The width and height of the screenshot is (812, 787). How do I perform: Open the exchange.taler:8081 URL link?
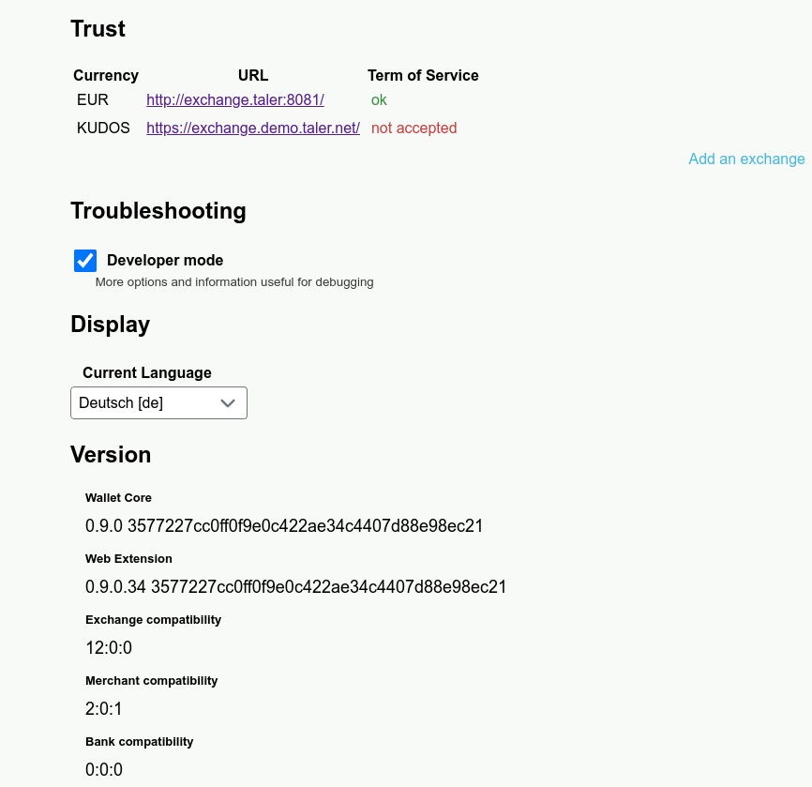point(235,100)
